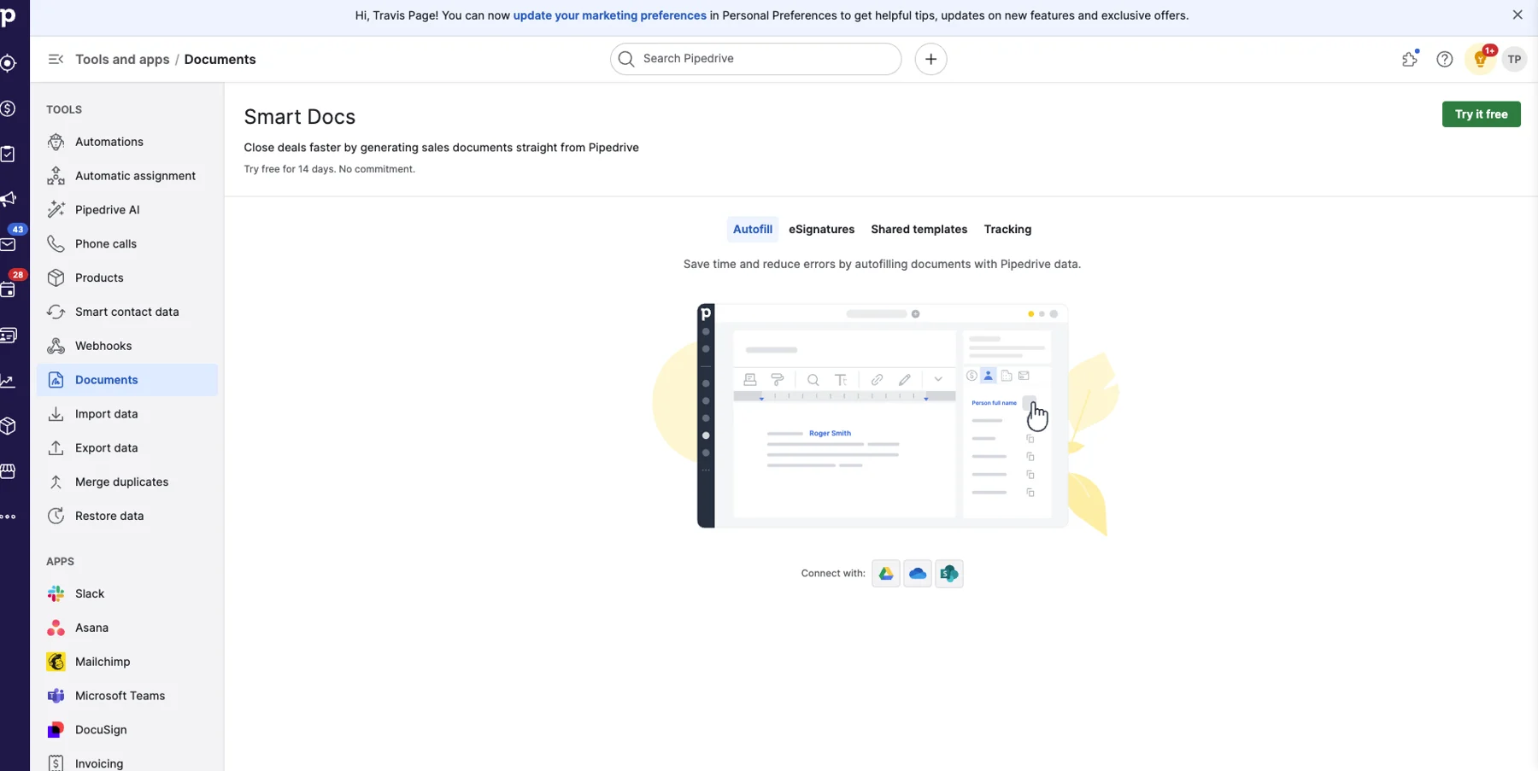Go to Tools and apps breadcrumb
The height and width of the screenshot is (771, 1538).
pyautogui.click(x=122, y=59)
